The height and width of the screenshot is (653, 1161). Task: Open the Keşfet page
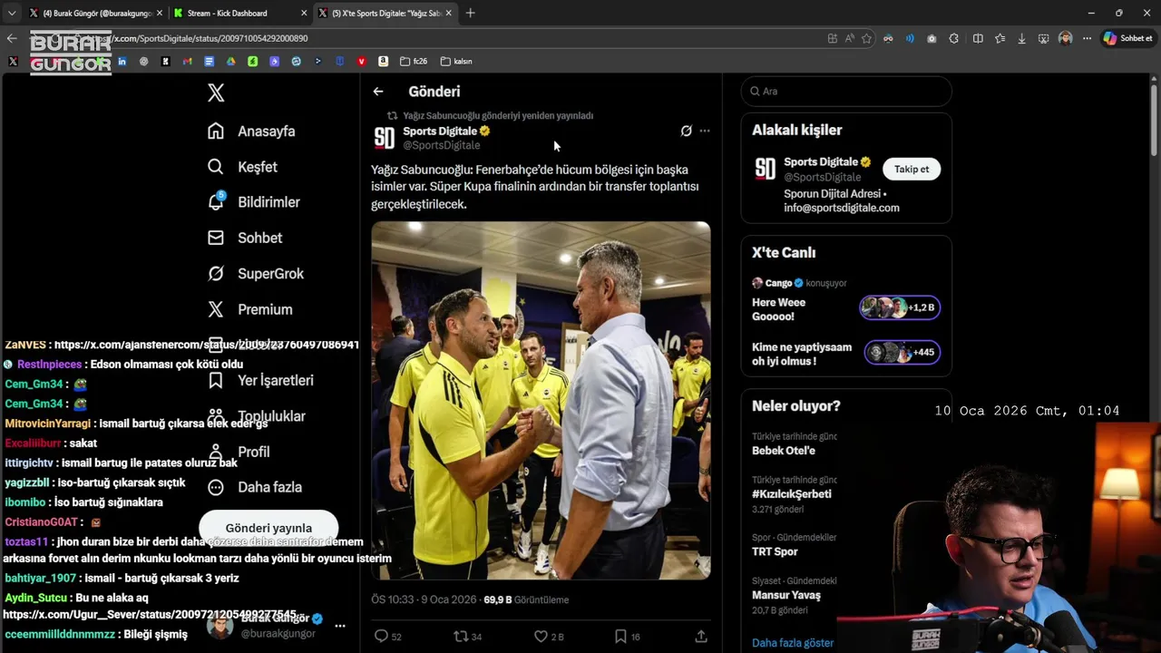(242, 167)
